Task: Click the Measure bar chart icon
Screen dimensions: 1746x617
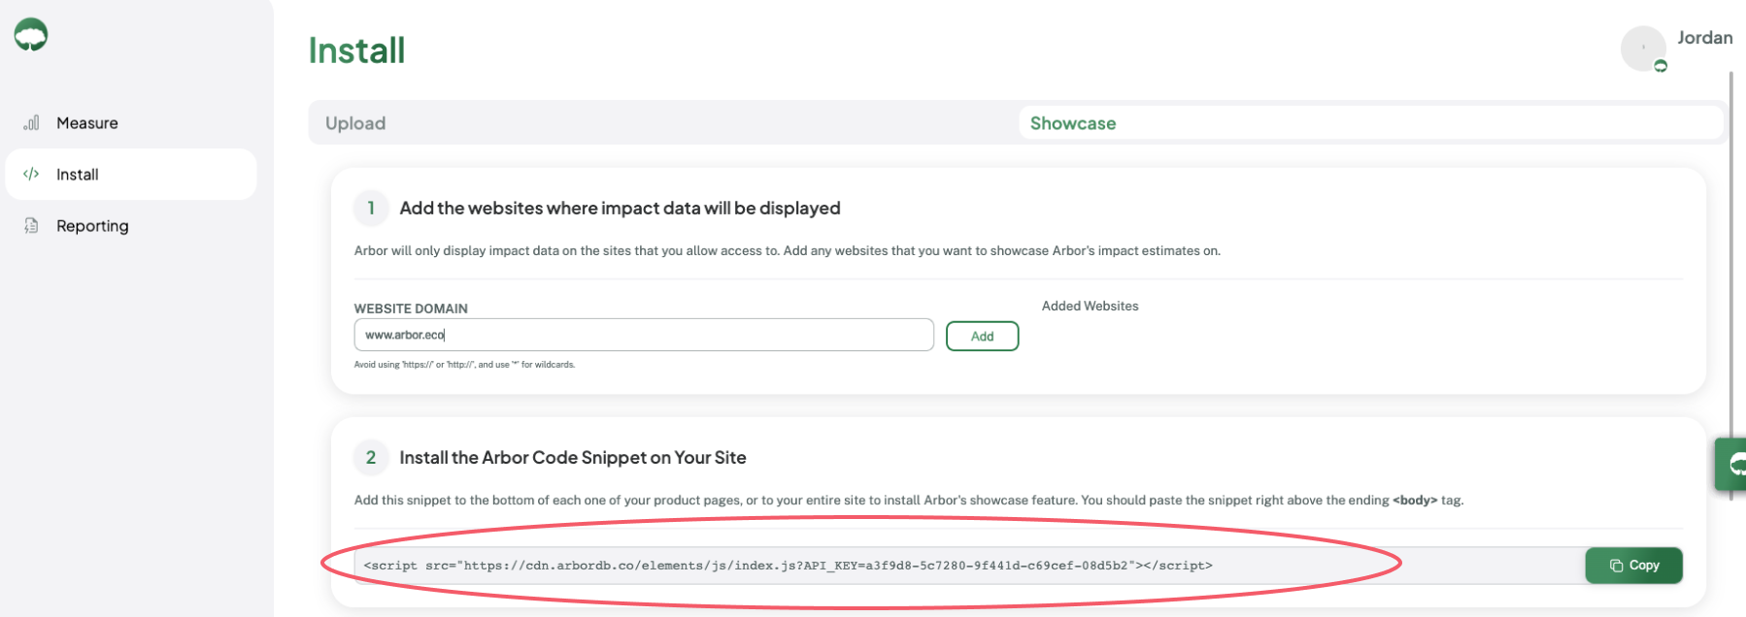Action: [31, 123]
